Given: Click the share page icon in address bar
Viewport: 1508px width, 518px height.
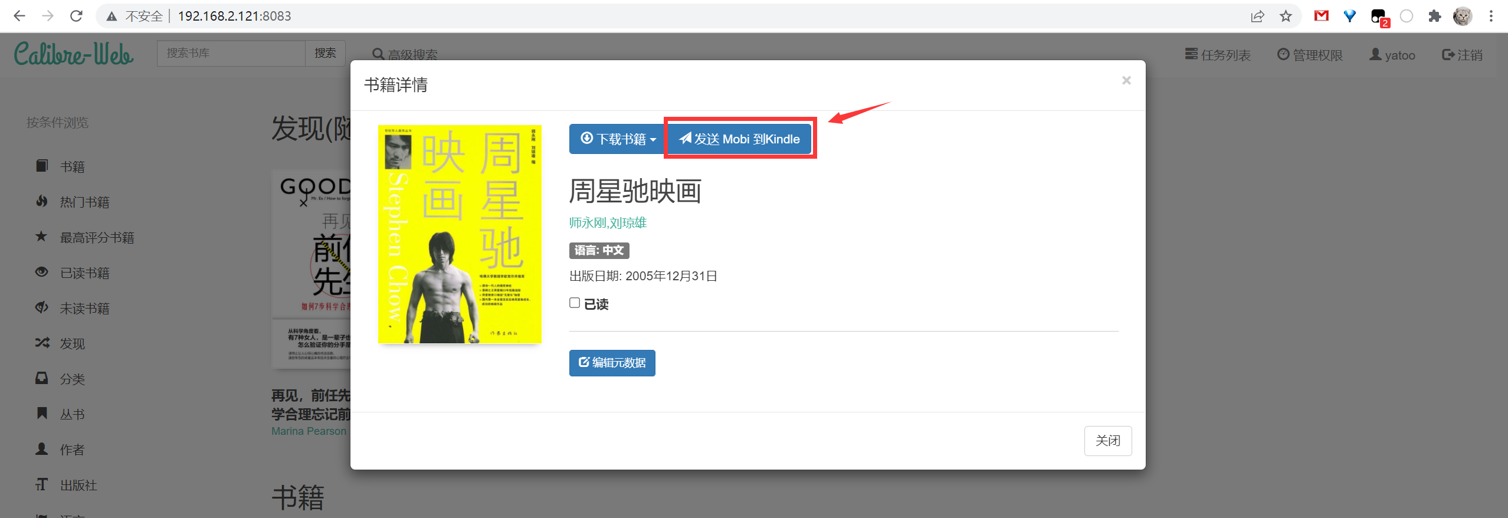Looking at the screenshot, I should pos(1257,17).
